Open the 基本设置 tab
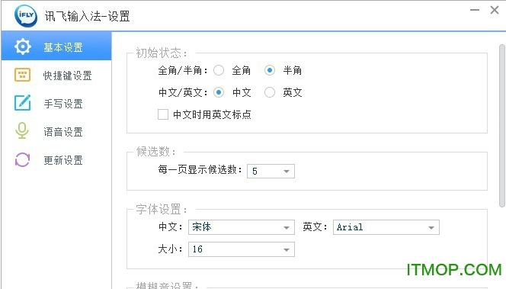This screenshot has width=506, height=289. pyautogui.click(x=56, y=46)
